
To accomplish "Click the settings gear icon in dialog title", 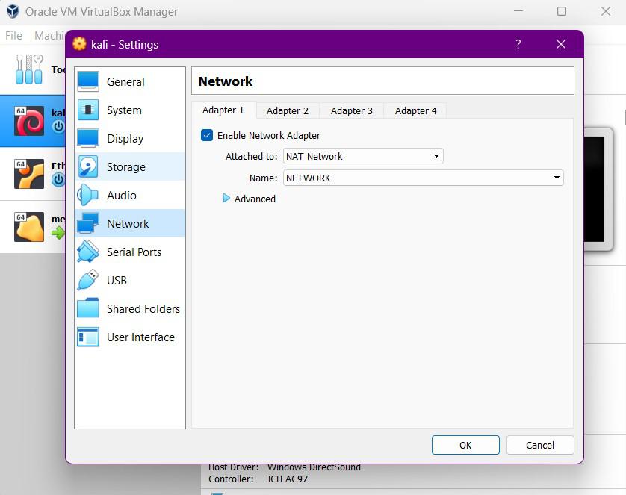I will point(79,44).
